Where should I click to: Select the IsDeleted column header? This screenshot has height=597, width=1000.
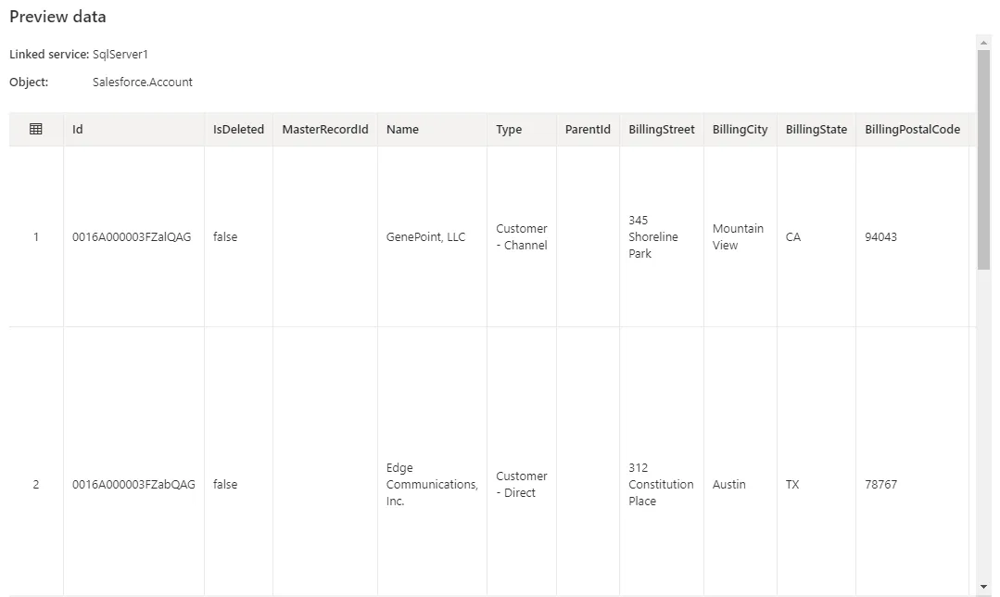238,129
